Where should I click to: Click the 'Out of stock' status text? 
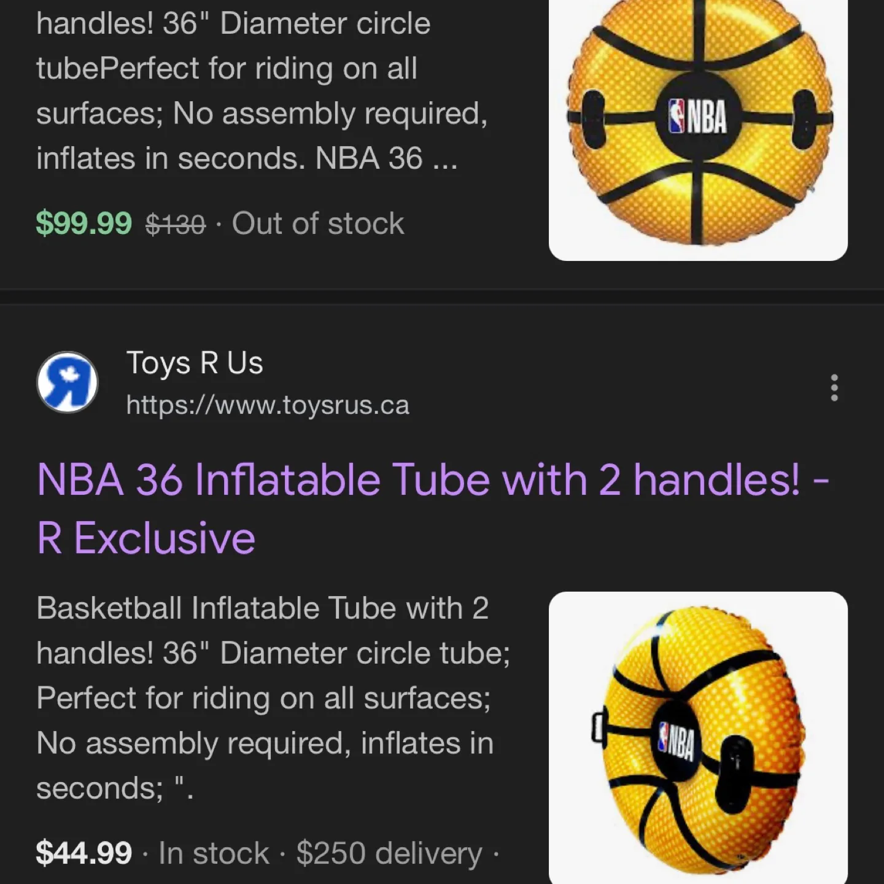(317, 223)
